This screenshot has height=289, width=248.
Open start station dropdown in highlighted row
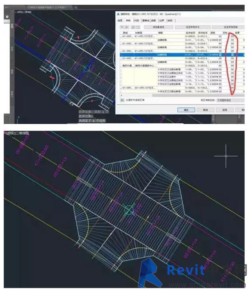pyautogui.click(x=196, y=55)
